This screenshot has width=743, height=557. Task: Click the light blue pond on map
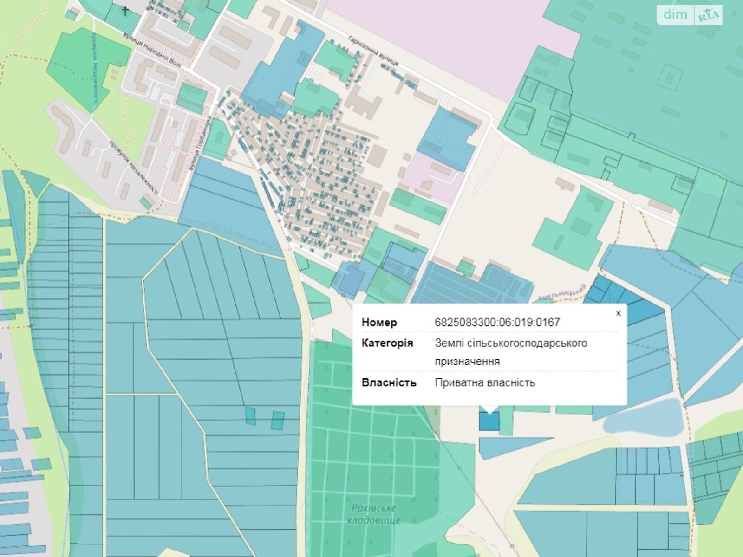point(645,417)
